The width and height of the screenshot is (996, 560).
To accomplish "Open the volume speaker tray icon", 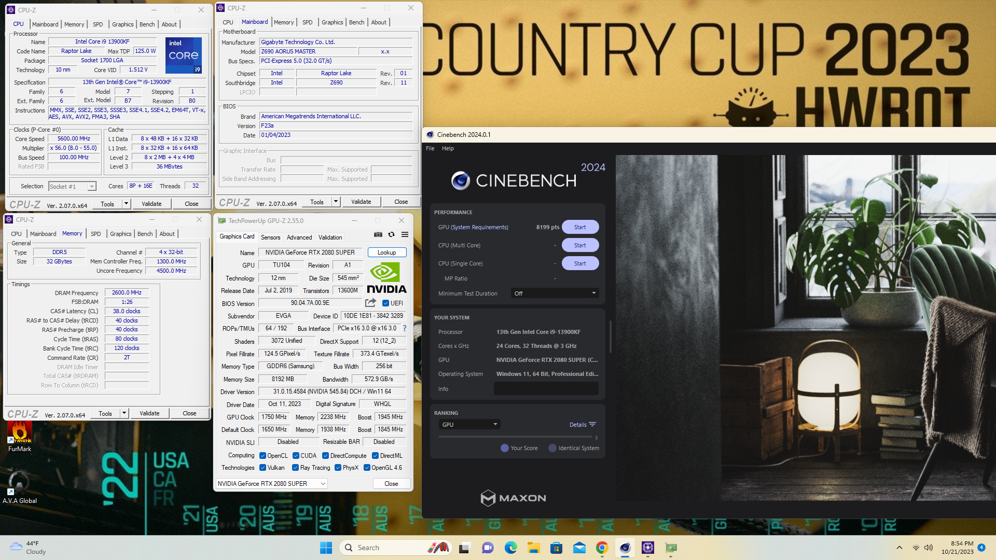I will [x=929, y=548].
